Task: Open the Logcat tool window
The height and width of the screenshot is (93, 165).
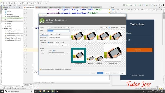Action: coord(11,87)
